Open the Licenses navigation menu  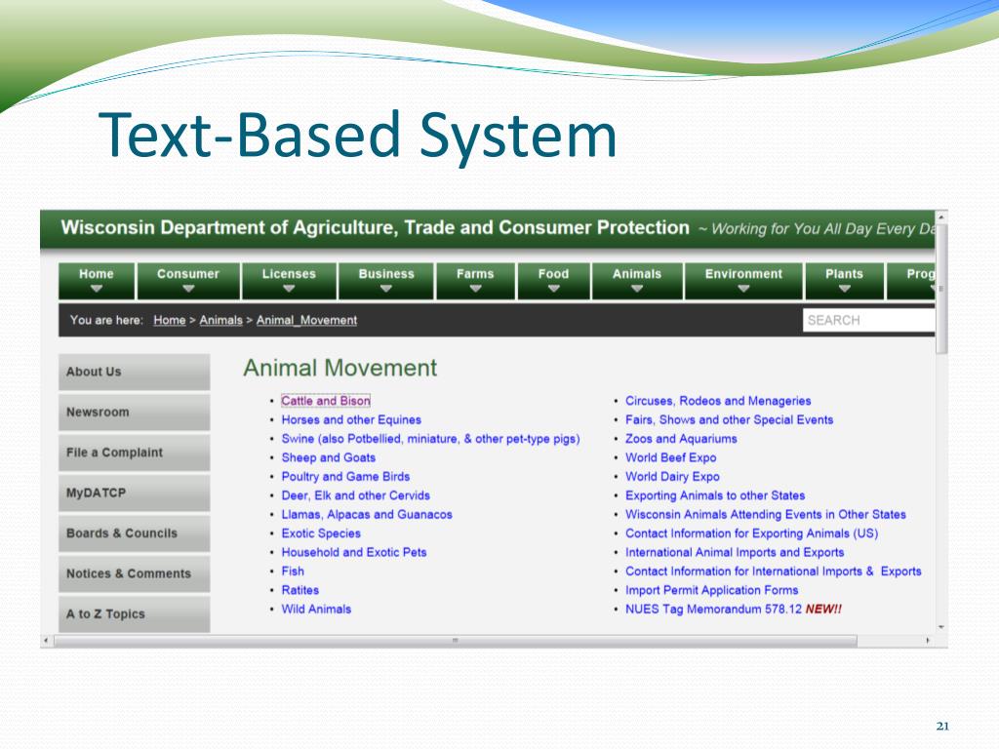click(x=289, y=281)
